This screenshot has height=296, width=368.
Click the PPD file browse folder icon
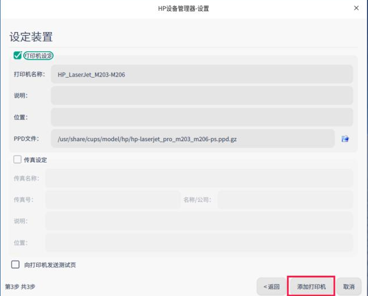(345, 139)
